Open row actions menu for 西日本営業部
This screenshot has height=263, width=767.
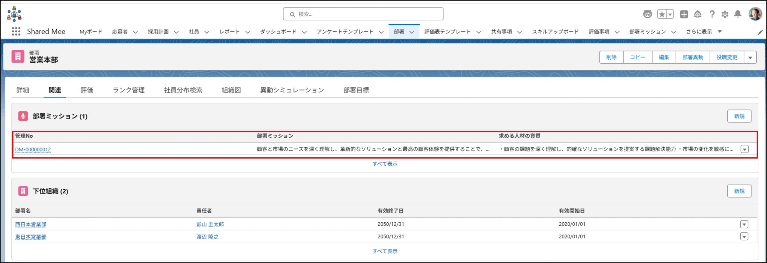744,224
